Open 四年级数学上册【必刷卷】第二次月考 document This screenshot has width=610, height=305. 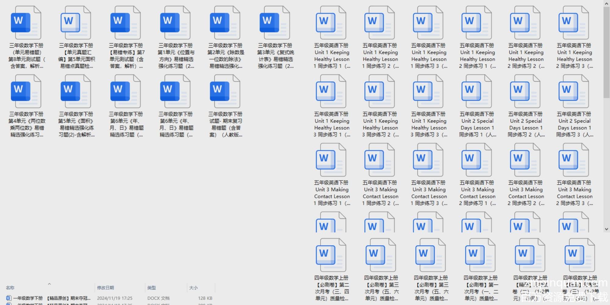(x=331, y=256)
